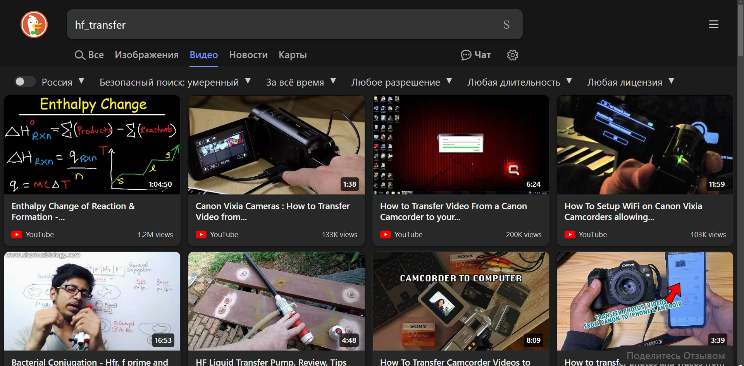
Task: Click YouTube icon under Canon Vixia Cameras video
Action: [x=201, y=234]
